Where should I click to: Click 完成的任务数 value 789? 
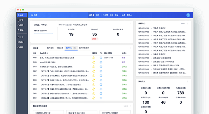pos(181,93)
